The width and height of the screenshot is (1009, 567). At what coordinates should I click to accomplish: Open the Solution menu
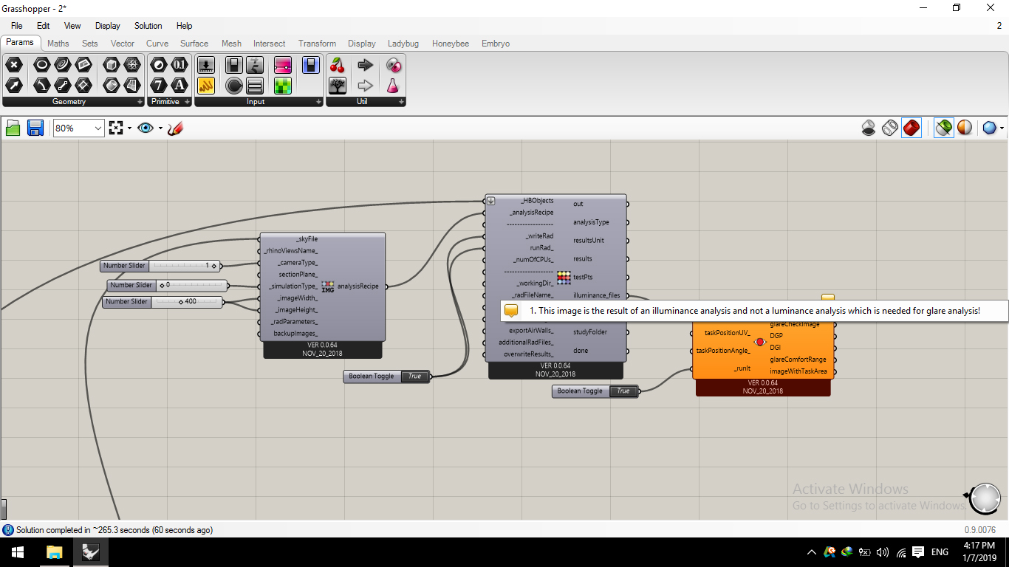pos(148,26)
